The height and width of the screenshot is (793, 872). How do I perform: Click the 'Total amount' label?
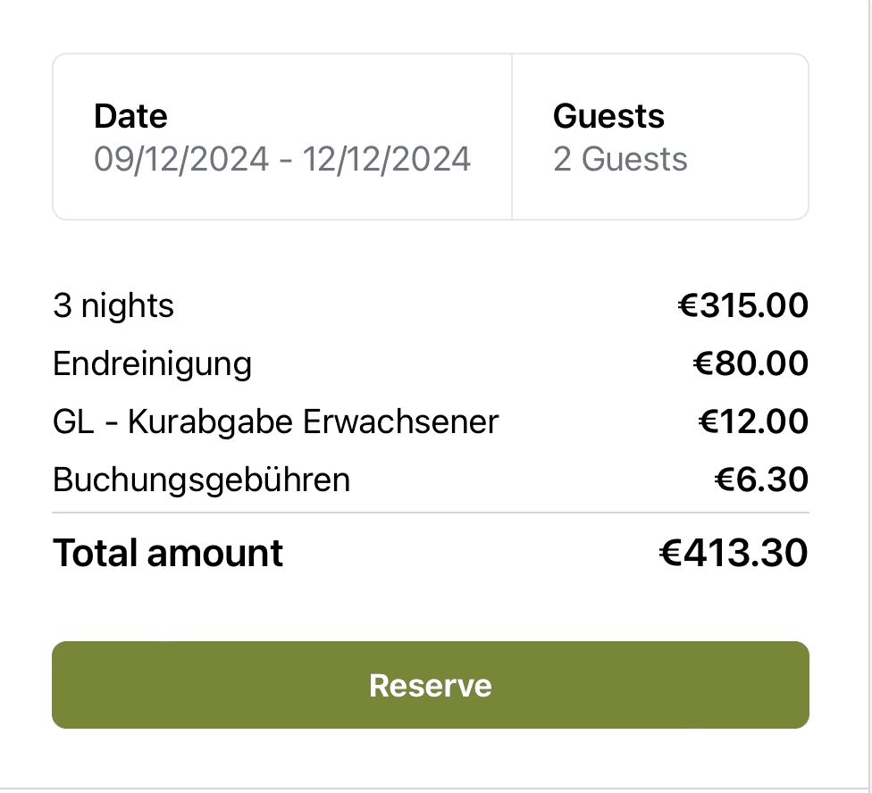168,554
